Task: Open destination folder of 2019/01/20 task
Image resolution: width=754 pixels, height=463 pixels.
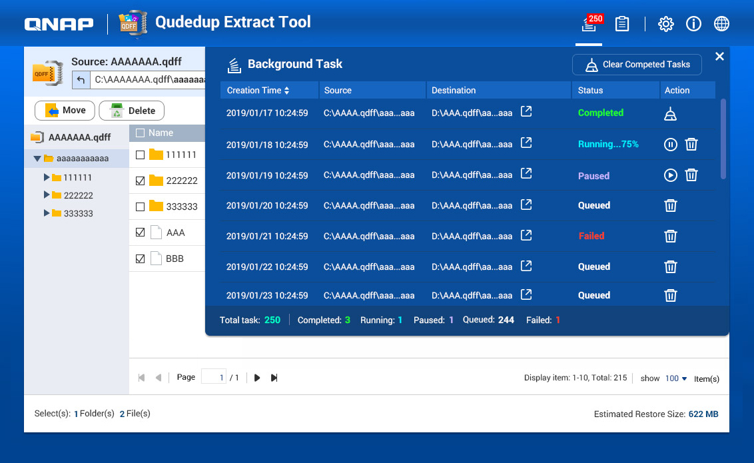Action: tap(527, 205)
